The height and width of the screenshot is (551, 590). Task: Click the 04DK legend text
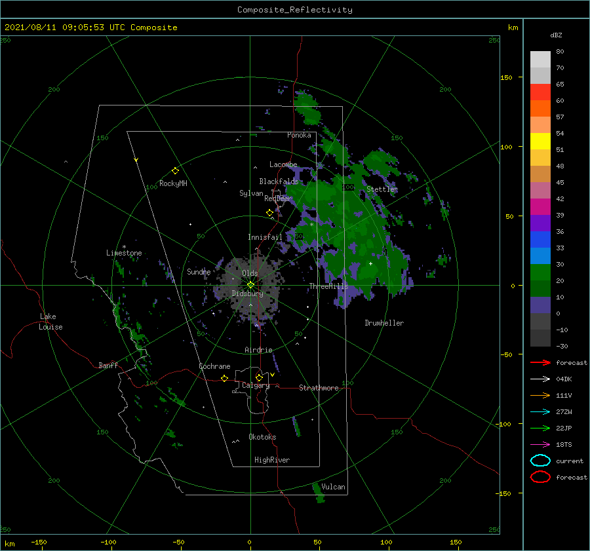coord(564,379)
